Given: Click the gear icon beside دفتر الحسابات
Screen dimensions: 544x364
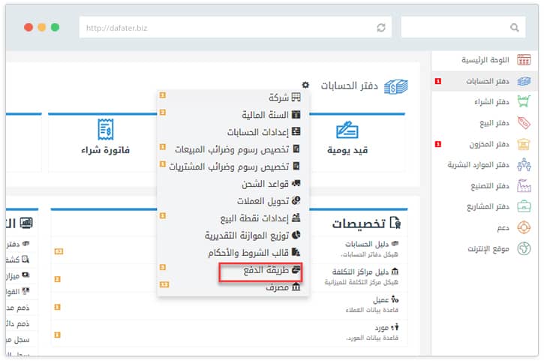Looking at the screenshot, I should pos(305,86).
